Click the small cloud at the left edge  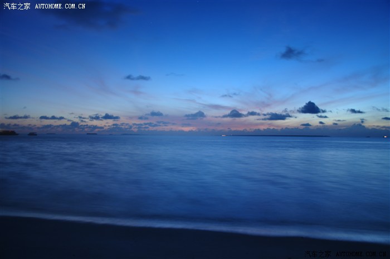click(x=6, y=77)
